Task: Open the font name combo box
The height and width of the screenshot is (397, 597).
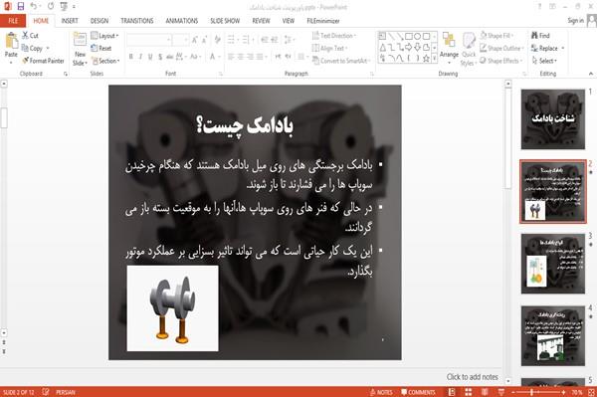Action: tap(148, 40)
